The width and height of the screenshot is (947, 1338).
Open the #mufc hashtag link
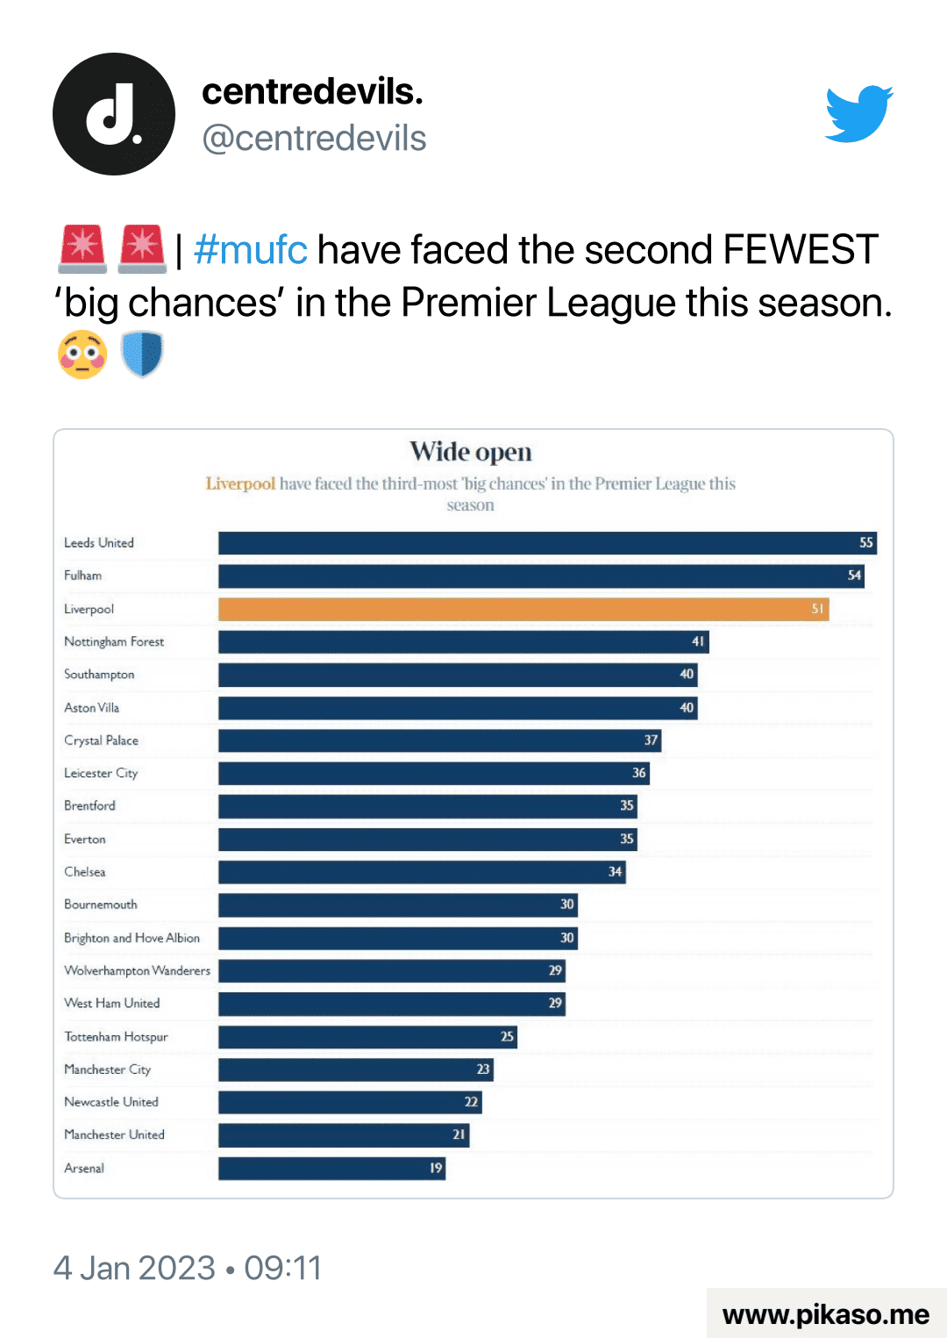tap(250, 250)
